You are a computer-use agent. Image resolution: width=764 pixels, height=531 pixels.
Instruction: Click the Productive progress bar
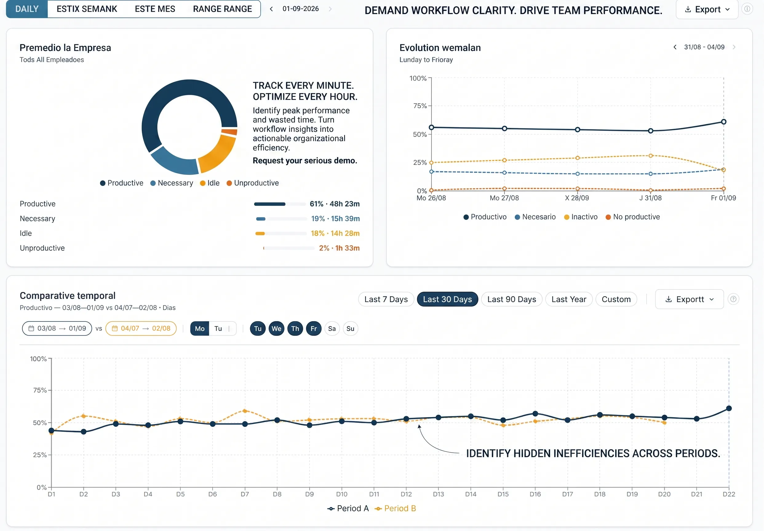coord(280,204)
